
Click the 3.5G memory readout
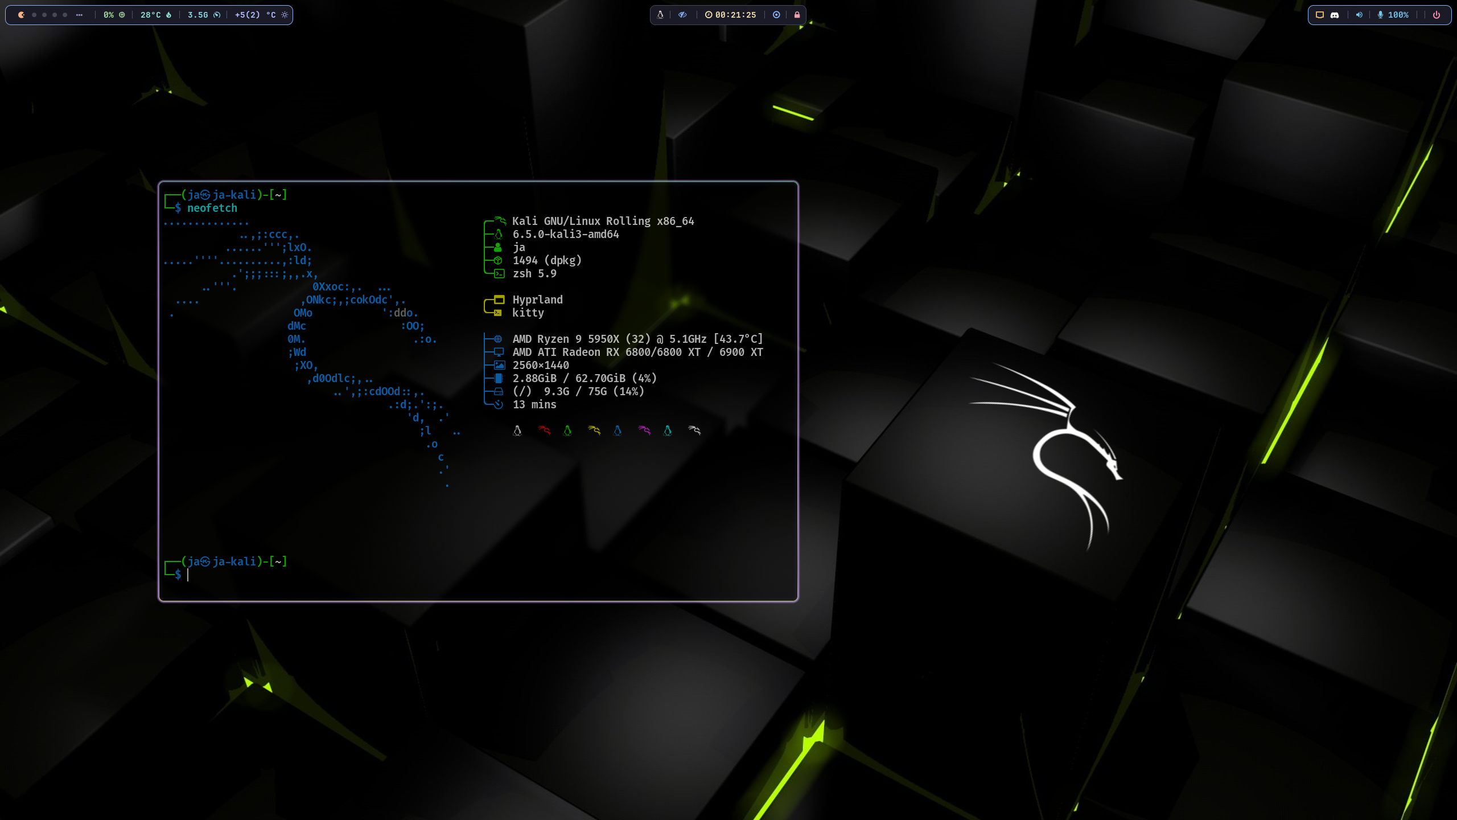198,15
